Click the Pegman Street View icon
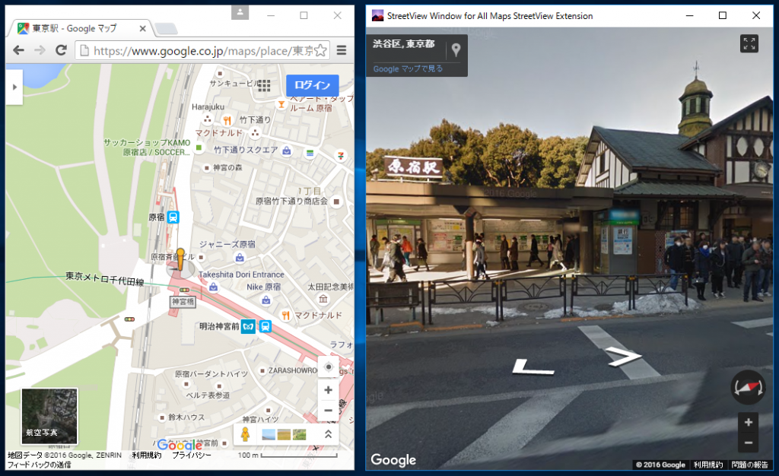Screen dimensions: 779x476 (245, 434)
